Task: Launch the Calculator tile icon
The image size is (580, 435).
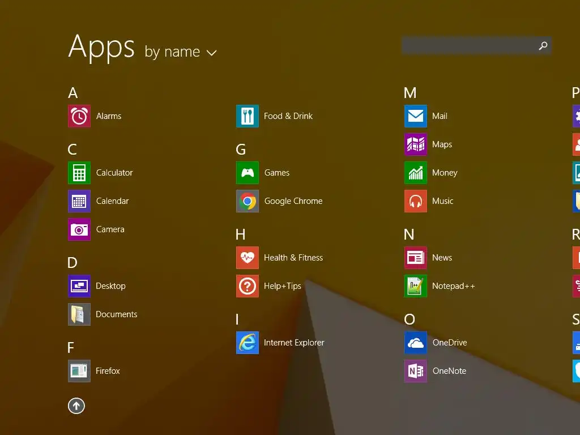Action: tap(79, 173)
